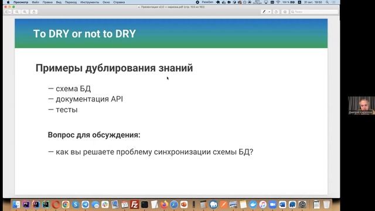Image resolution: width=375 pixels, height=211 pixels.
Task: Open the sidebar view dropdown in Preview toolbar
Action: click(x=8, y=12)
